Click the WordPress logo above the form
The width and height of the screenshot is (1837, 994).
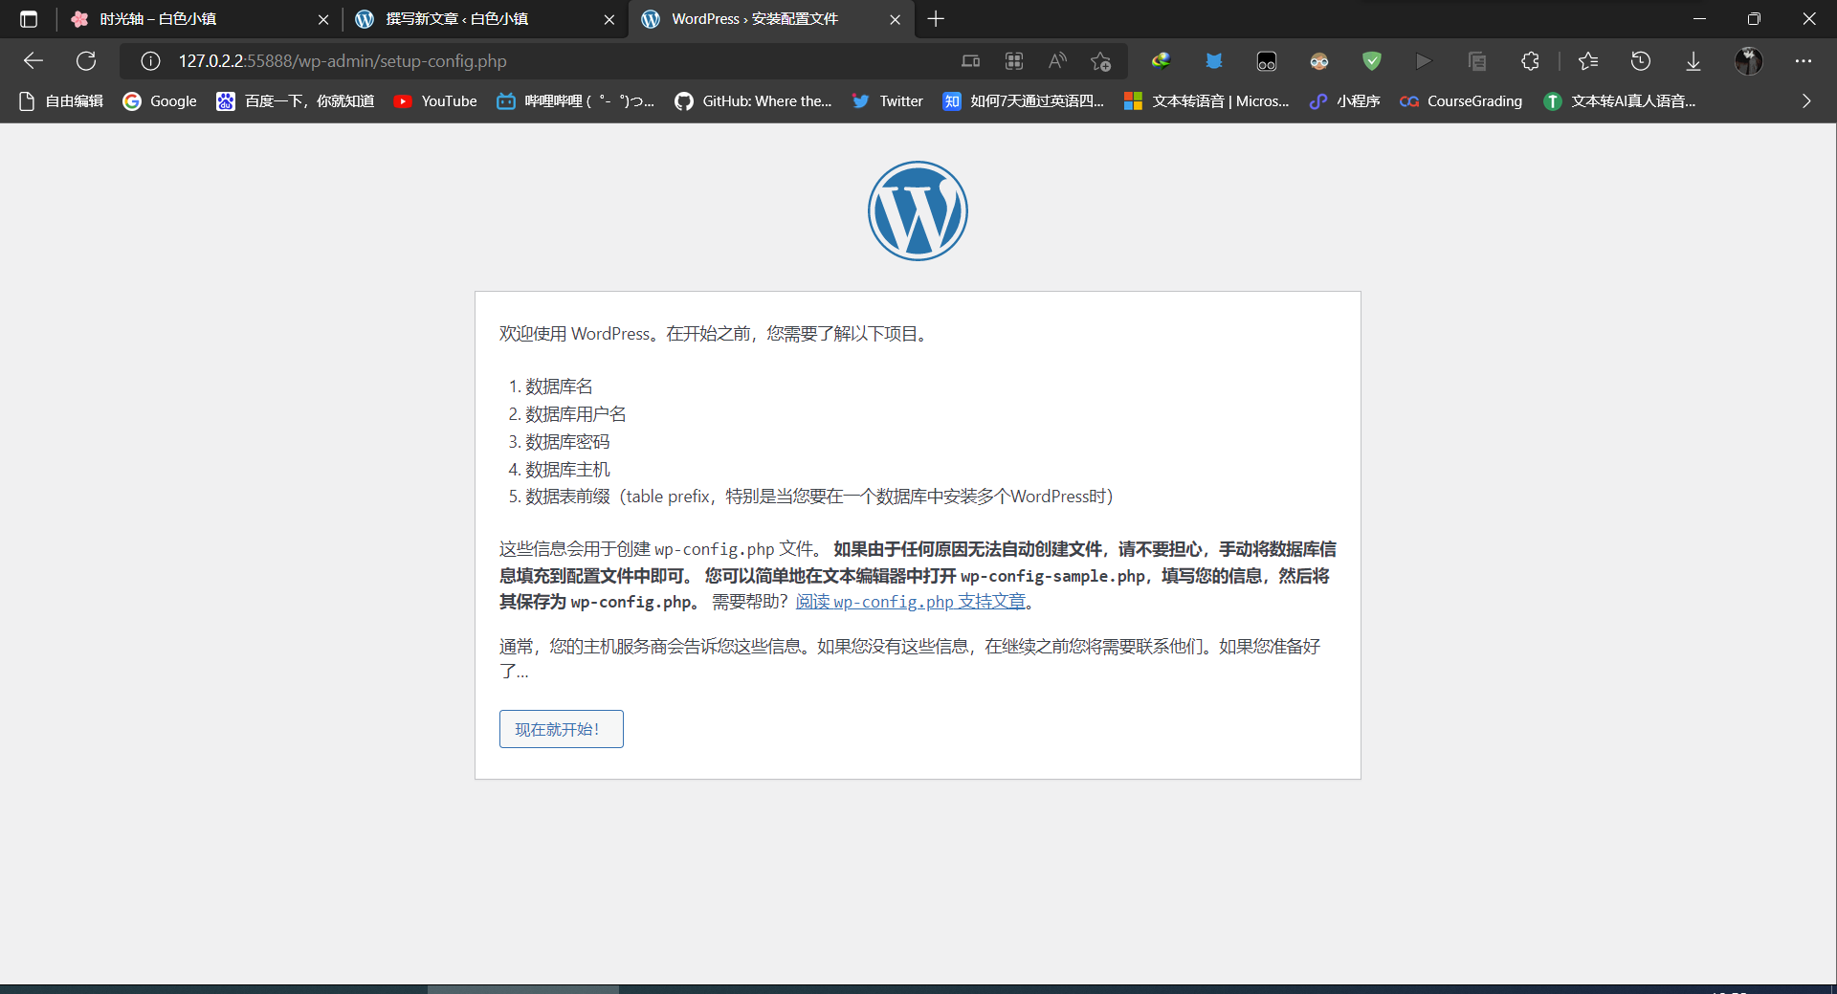(918, 210)
